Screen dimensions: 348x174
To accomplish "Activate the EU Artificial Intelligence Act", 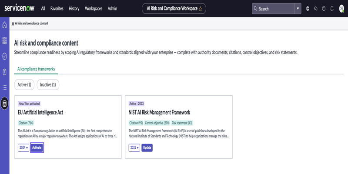I will (37, 148).
